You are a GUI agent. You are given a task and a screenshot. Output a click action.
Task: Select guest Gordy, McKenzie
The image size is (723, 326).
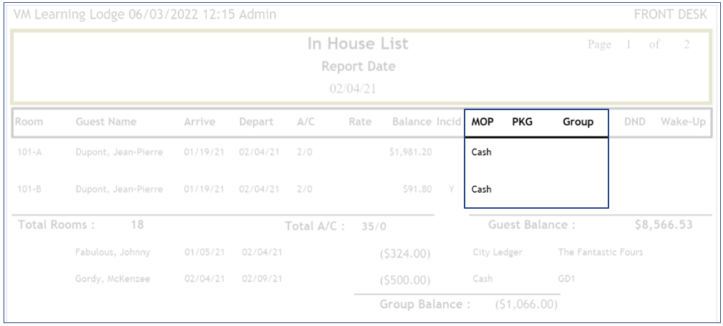(x=112, y=279)
